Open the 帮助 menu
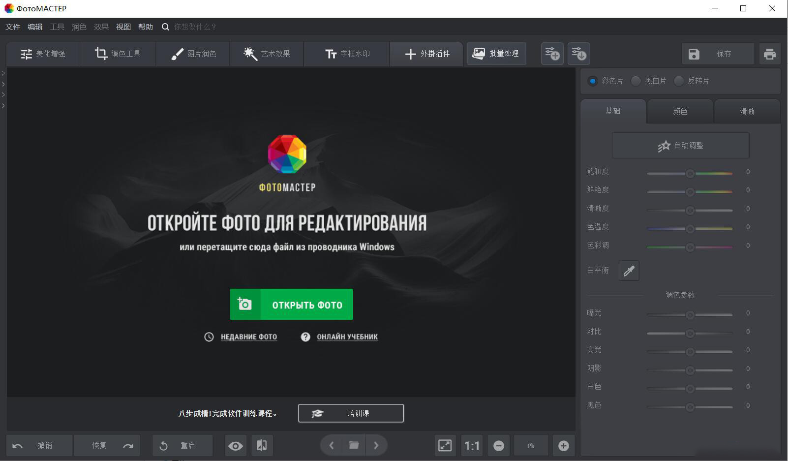 [x=146, y=27]
